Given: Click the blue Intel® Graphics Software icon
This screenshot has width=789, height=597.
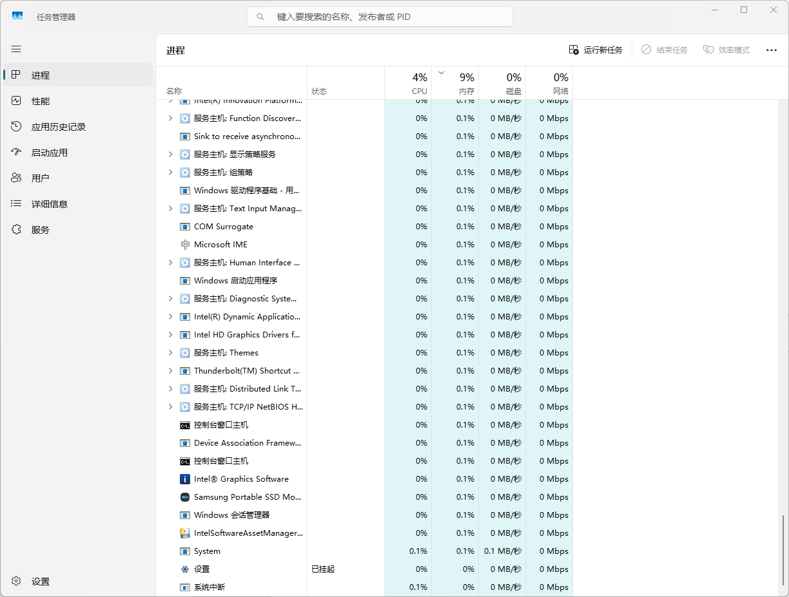Looking at the screenshot, I should pos(185,479).
